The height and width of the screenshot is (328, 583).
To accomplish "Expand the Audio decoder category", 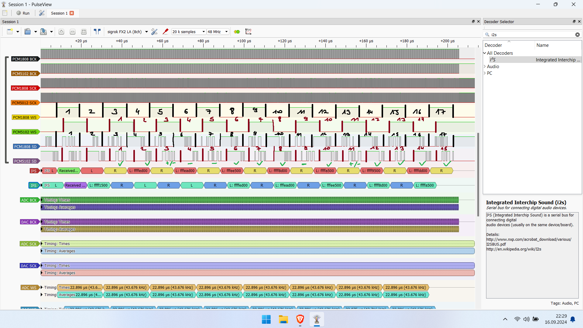I will click(x=485, y=67).
